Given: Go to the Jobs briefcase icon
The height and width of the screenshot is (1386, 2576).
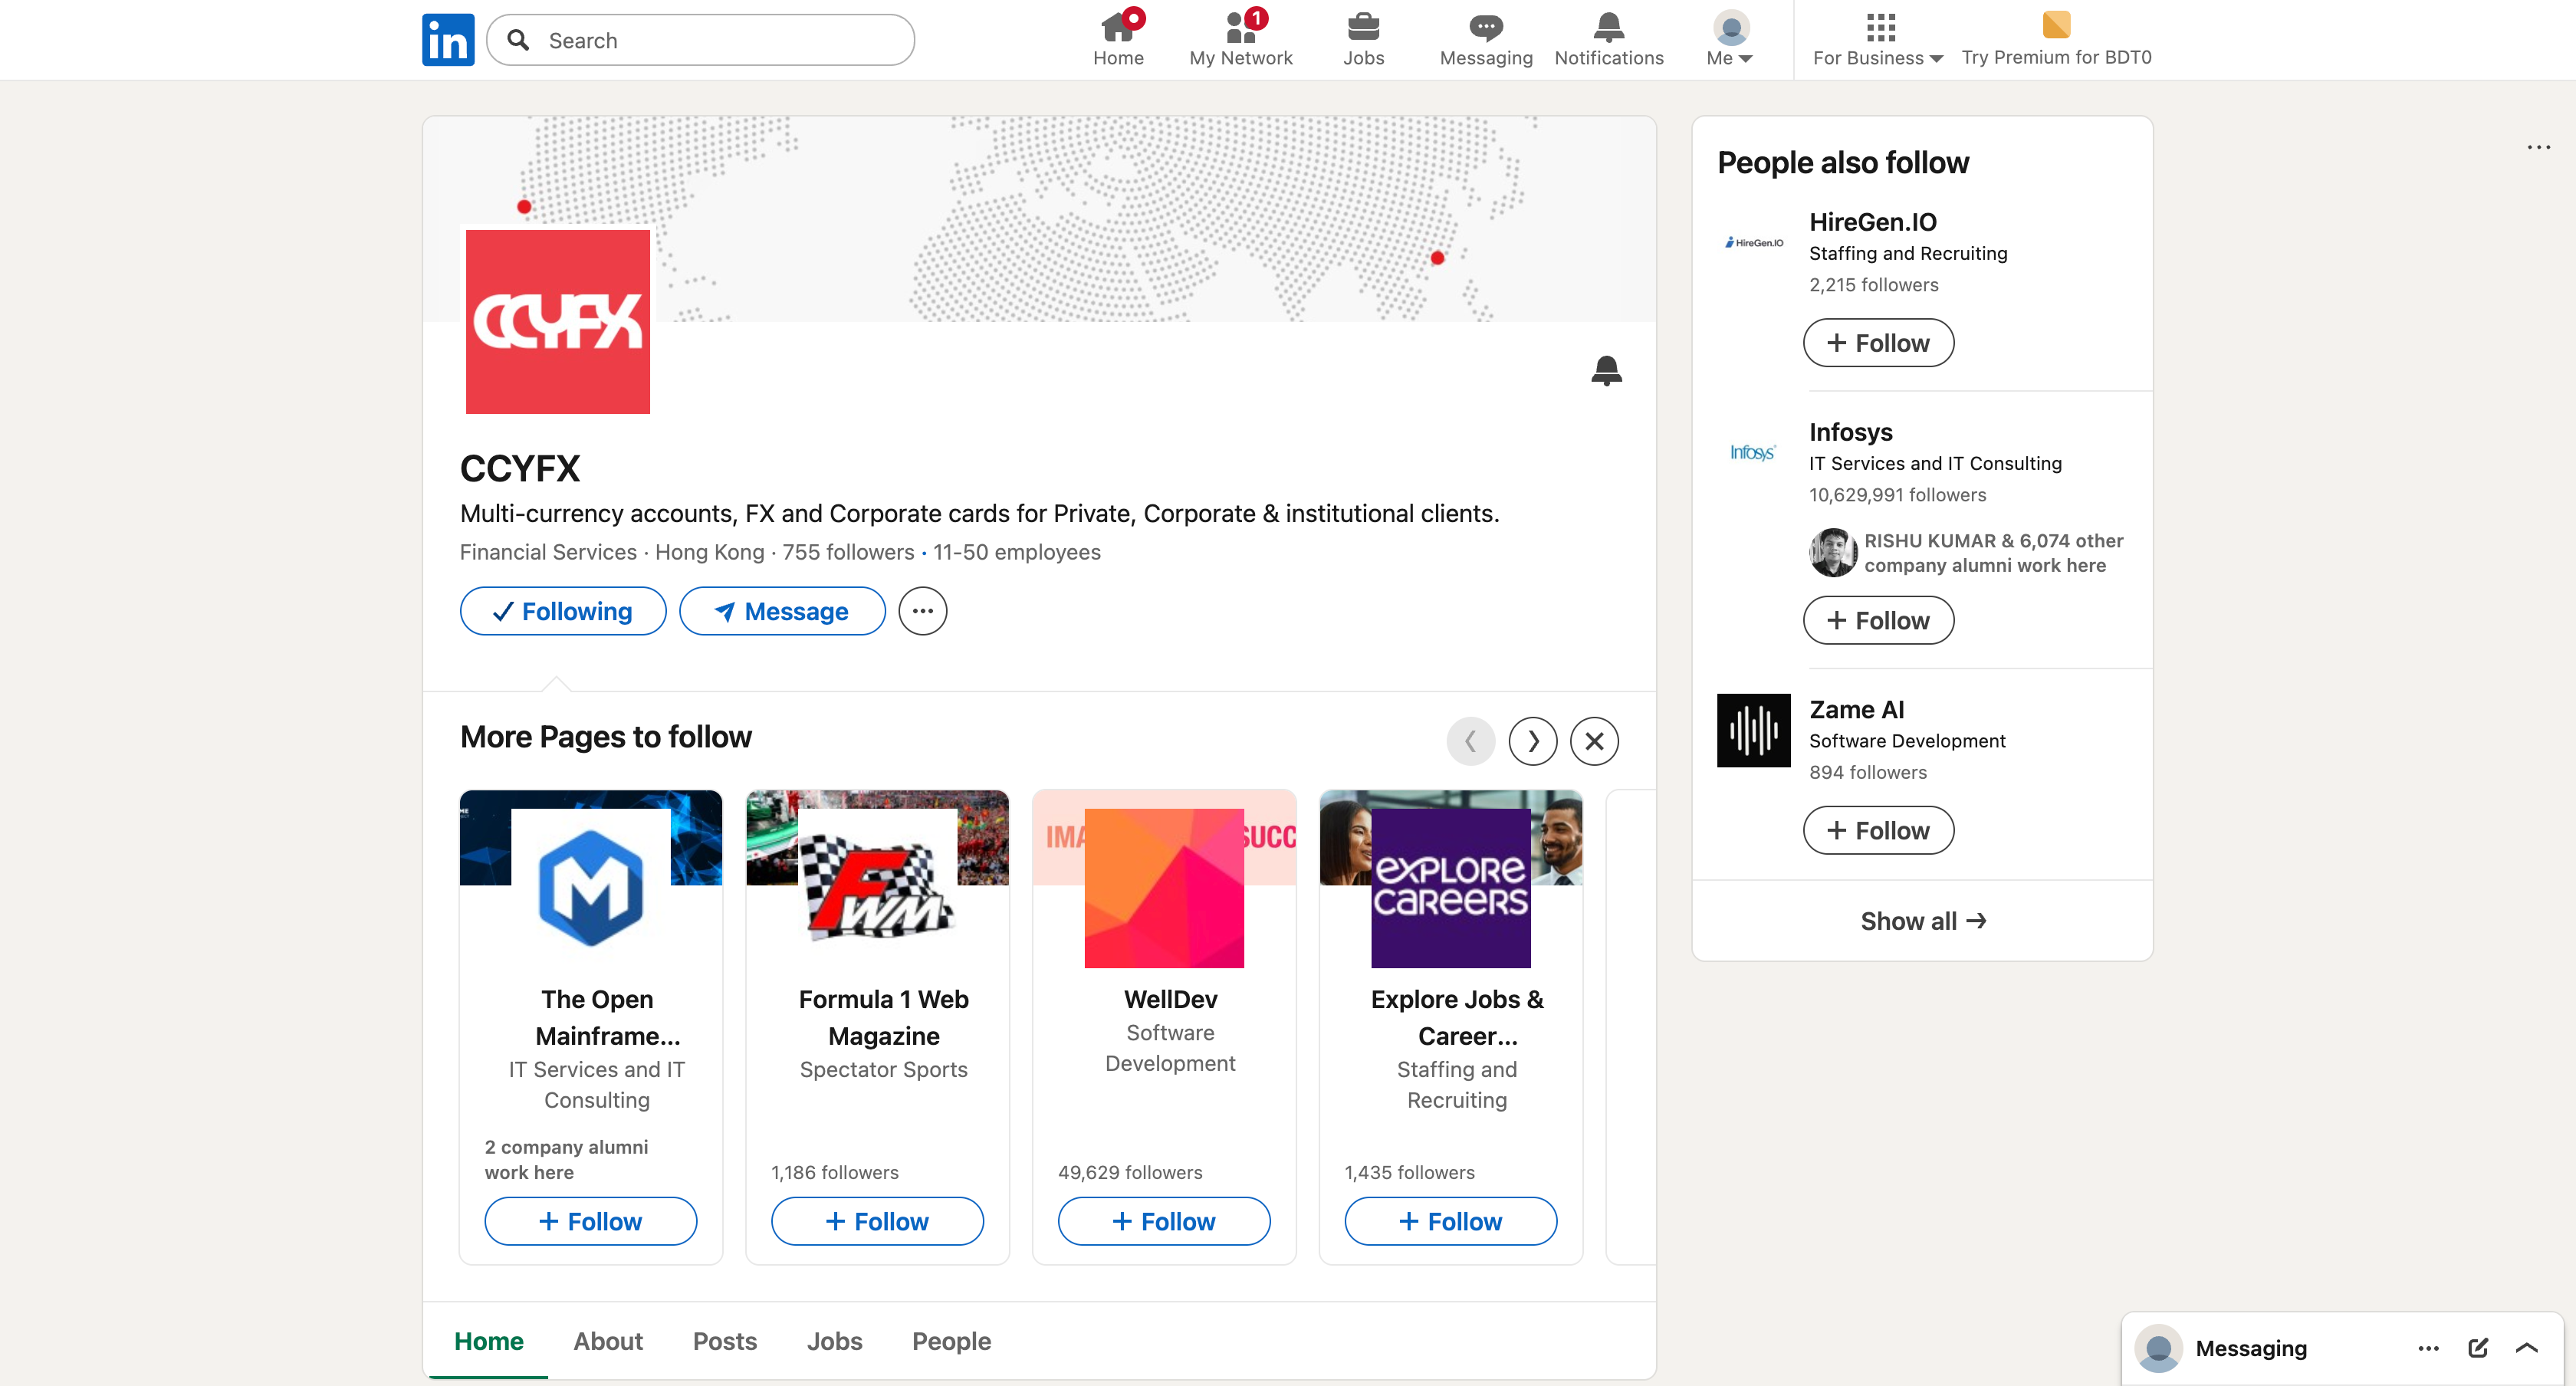Looking at the screenshot, I should coord(1363,39).
